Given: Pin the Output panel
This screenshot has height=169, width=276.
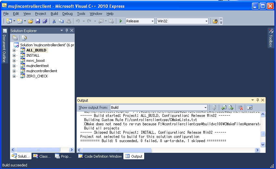Looking at the screenshot, I should click(257, 100).
